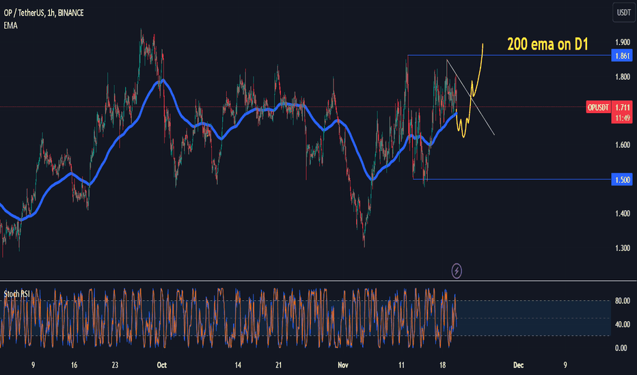Click the 23 date axis label
This screenshot has height=375, width=637.
(115, 365)
